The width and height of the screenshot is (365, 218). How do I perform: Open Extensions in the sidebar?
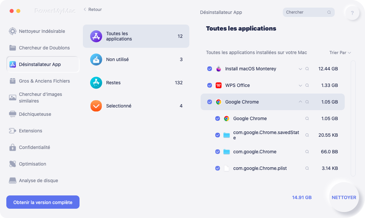point(43,131)
